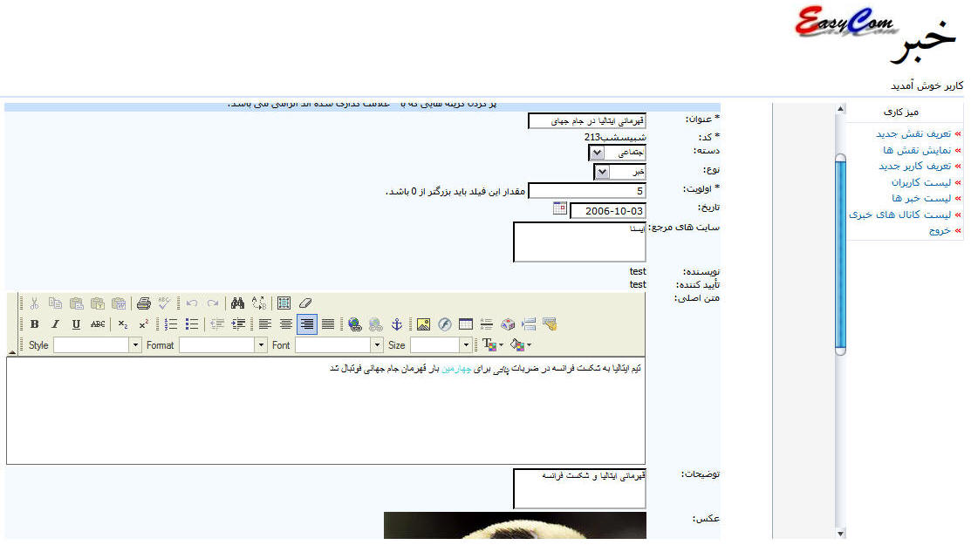This screenshot has height=545, width=971.
Task: Open the لیست خبر ها menu item
Action: pos(915,199)
